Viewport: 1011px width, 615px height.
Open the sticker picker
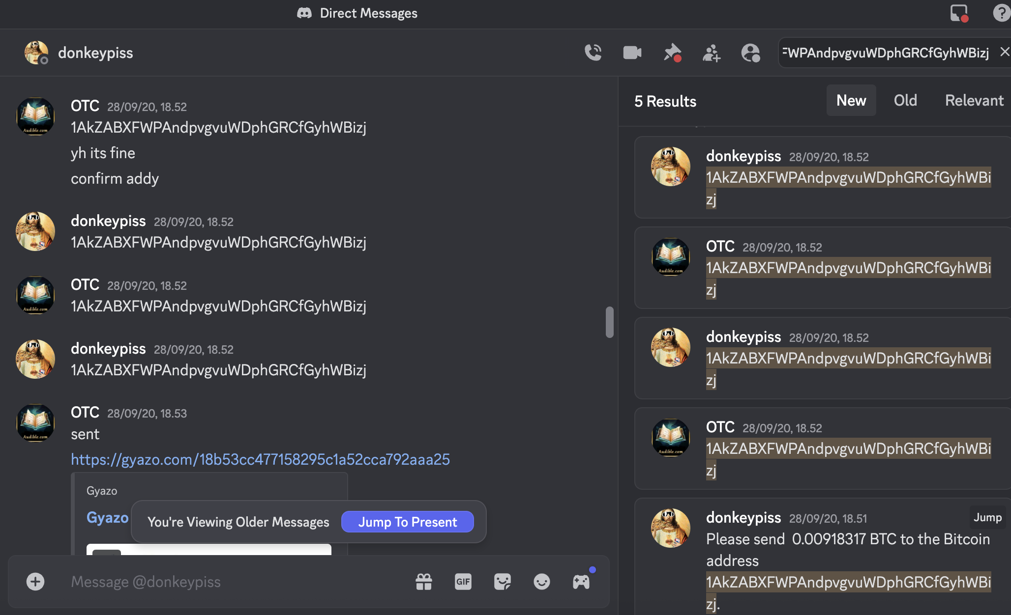(x=502, y=582)
